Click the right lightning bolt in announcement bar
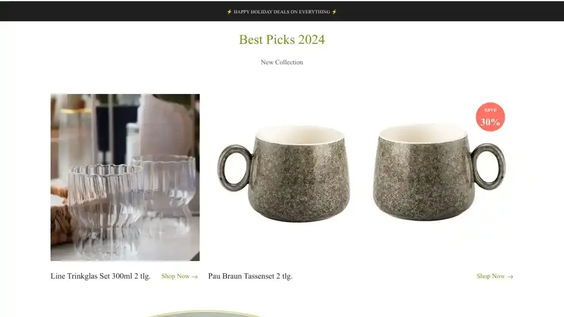Image resolution: width=564 pixels, height=317 pixels. click(334, 12)
